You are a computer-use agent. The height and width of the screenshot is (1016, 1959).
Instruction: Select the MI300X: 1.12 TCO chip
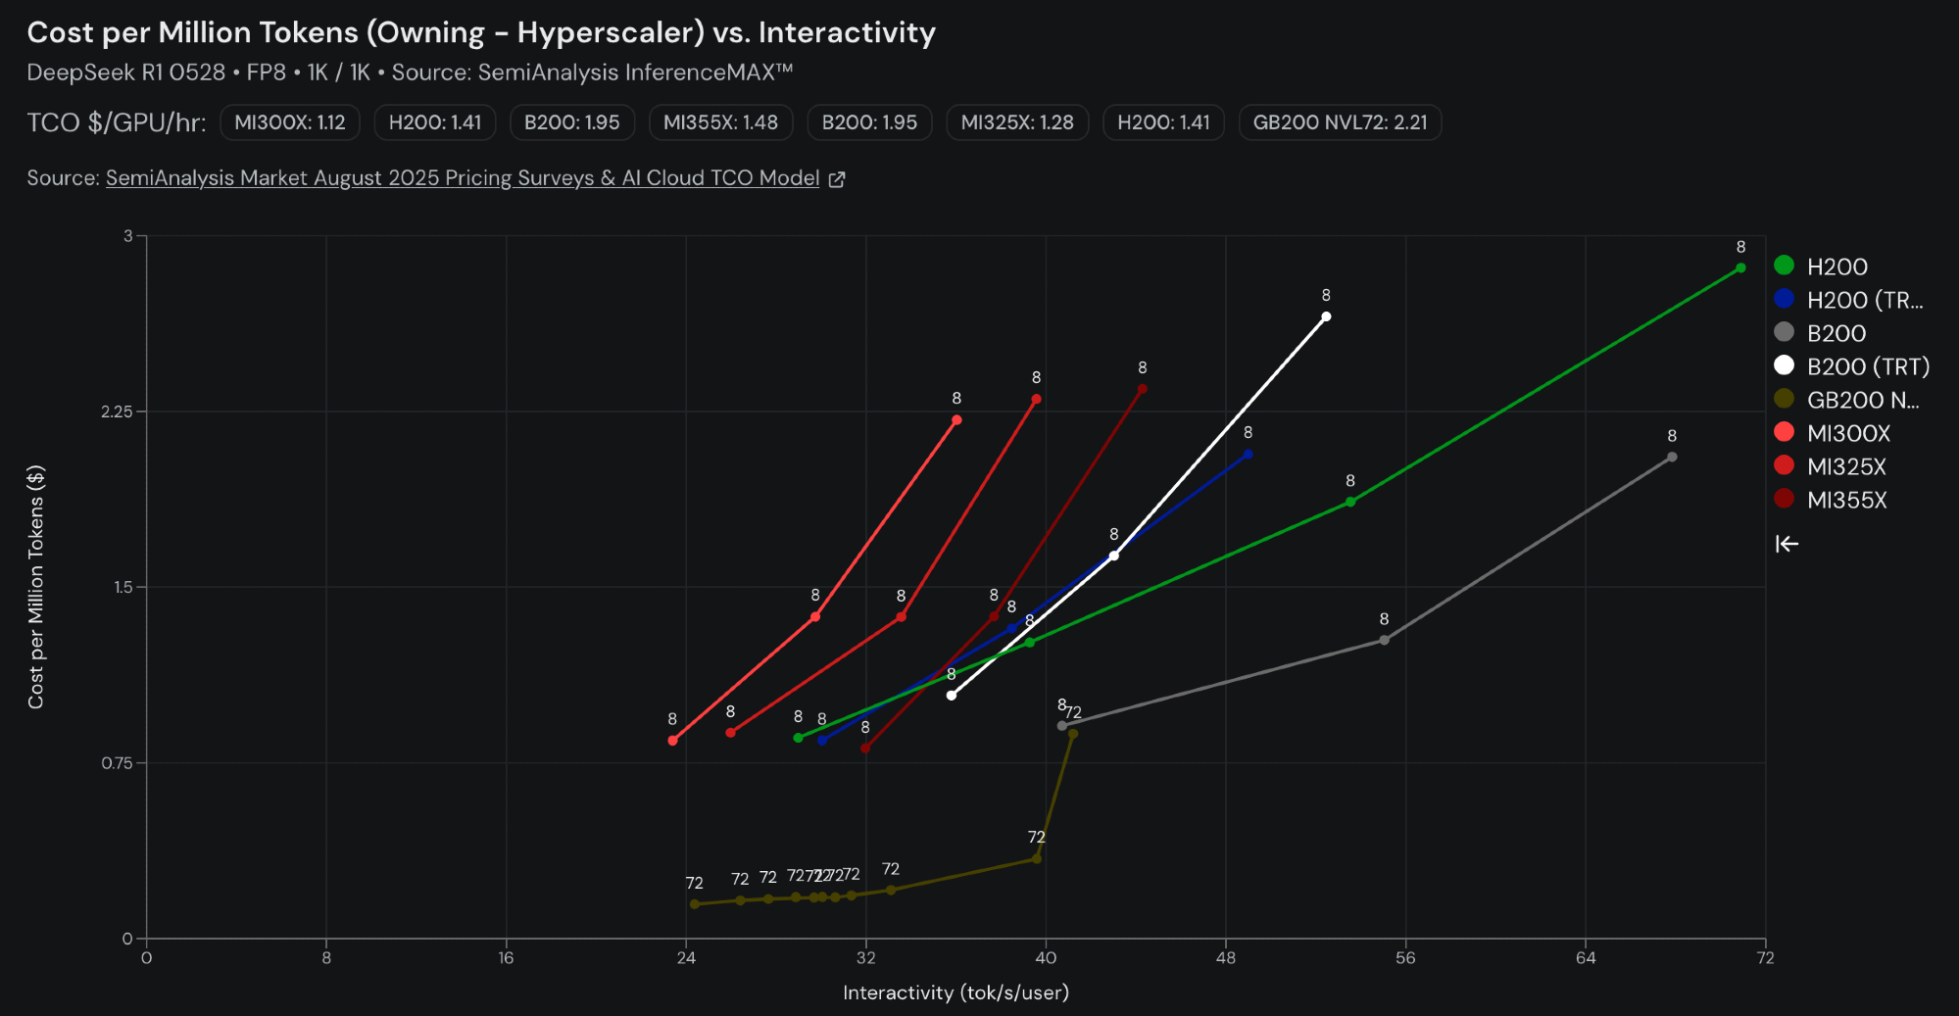click(290, 122)
